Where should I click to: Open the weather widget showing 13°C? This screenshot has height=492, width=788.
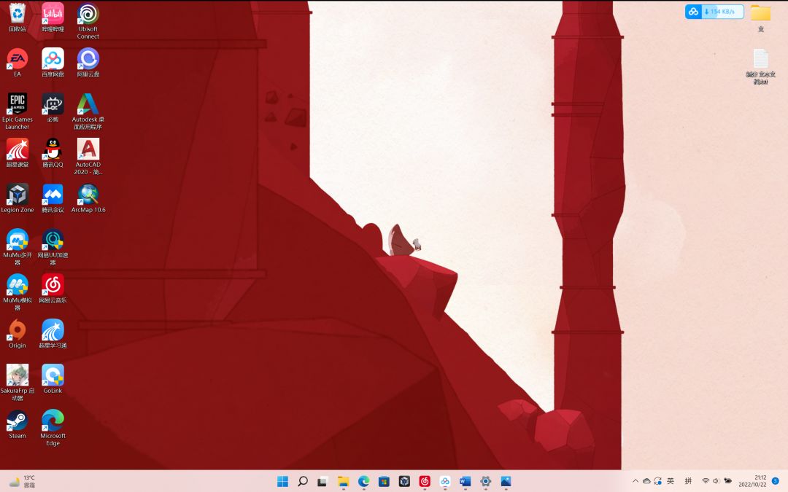[22, 482]
